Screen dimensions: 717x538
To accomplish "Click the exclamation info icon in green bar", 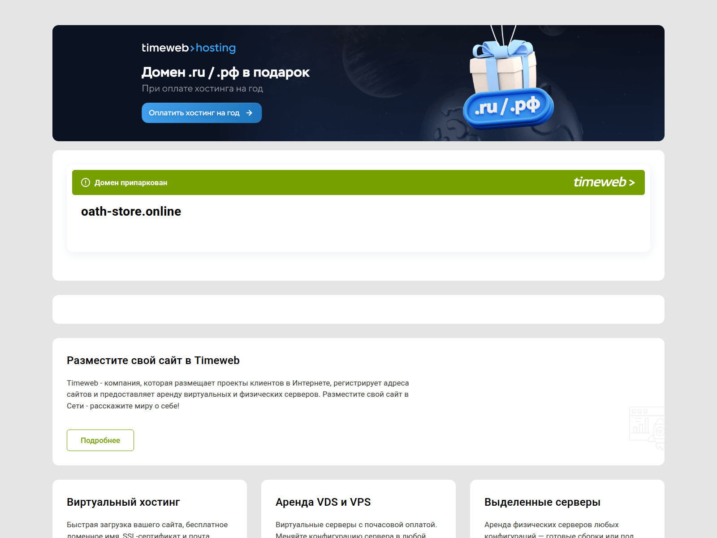I will [x=86, y=182].
